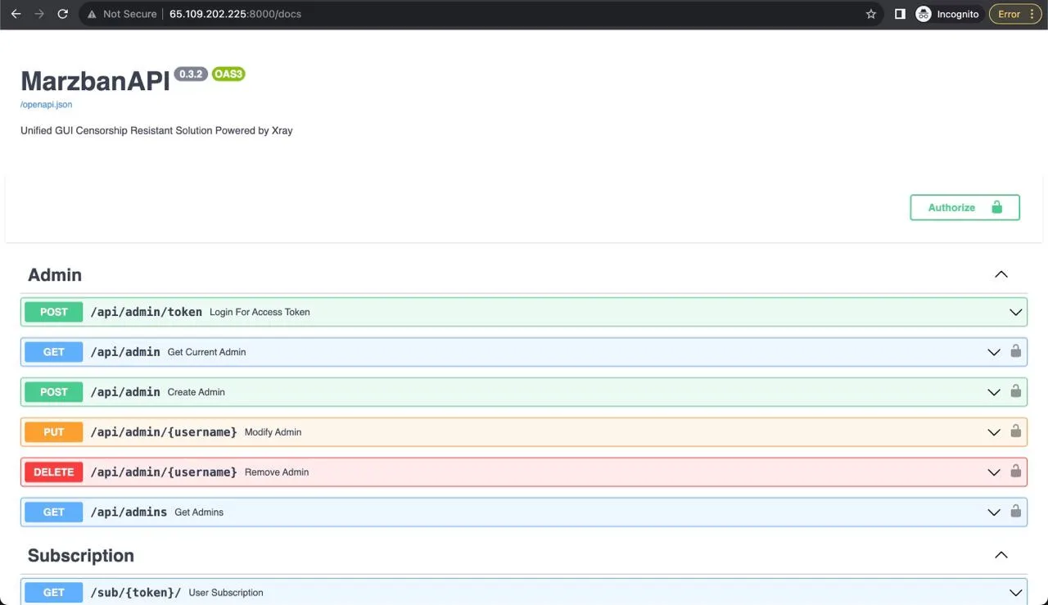Click the lock icon on GET /api/admins row
Image resolution: width=1048 pixels, height=605 pixels.
1016,512
